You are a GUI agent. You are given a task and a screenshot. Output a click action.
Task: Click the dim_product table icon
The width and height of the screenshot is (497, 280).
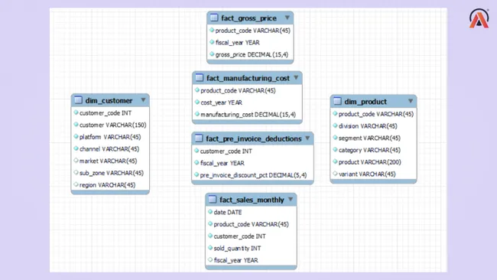tap(337, 101)
